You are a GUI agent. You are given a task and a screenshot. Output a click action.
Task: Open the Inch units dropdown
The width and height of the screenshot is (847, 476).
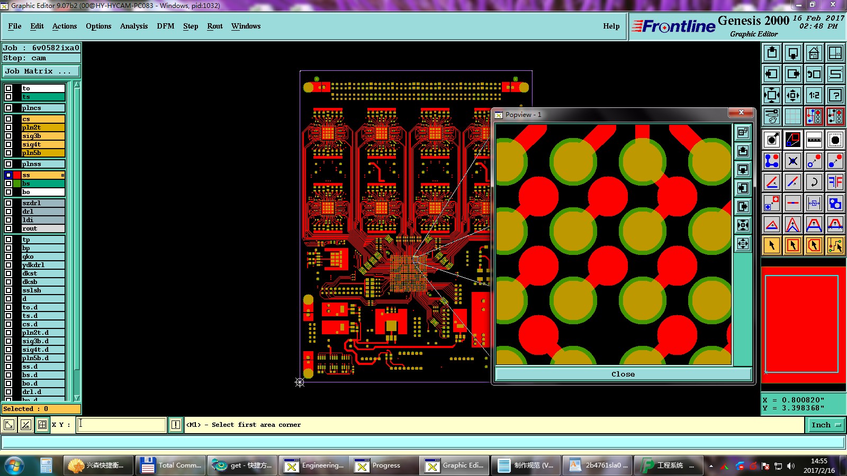(x=826, y=425)
